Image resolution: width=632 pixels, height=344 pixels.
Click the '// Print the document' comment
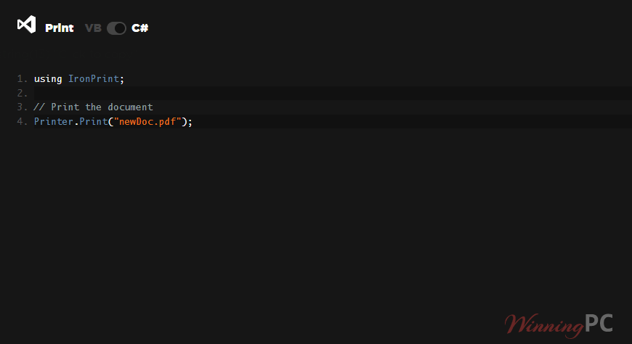point(93,107)
